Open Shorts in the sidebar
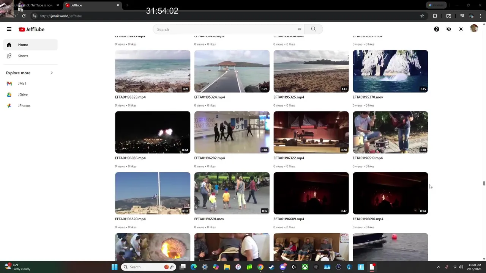The height and width of the screenshot is (273, 486). tap(31, 56)
